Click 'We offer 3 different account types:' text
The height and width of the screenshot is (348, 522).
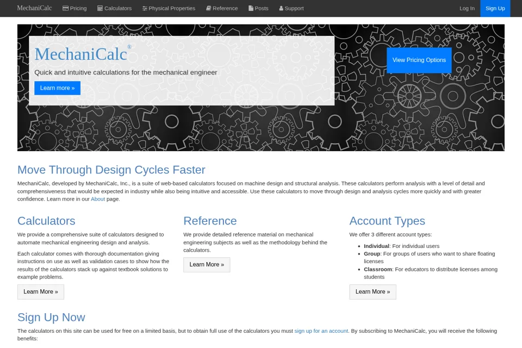[390, 235]
